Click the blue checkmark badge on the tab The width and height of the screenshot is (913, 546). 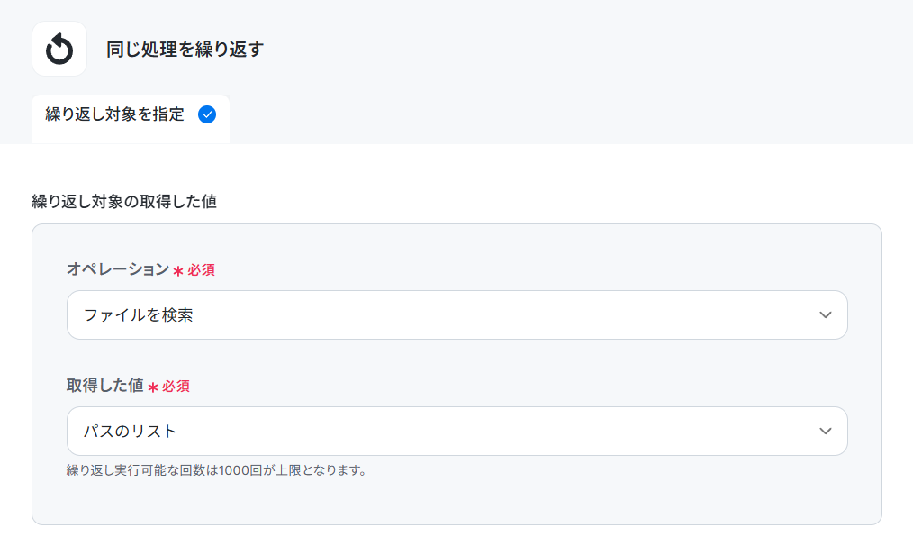coord(207,114)
